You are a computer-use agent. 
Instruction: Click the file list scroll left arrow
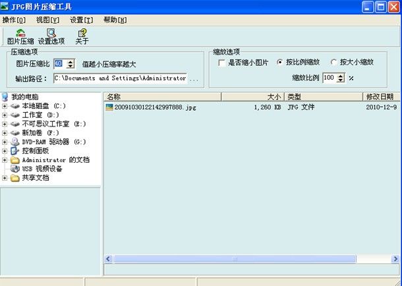[108, 259]
